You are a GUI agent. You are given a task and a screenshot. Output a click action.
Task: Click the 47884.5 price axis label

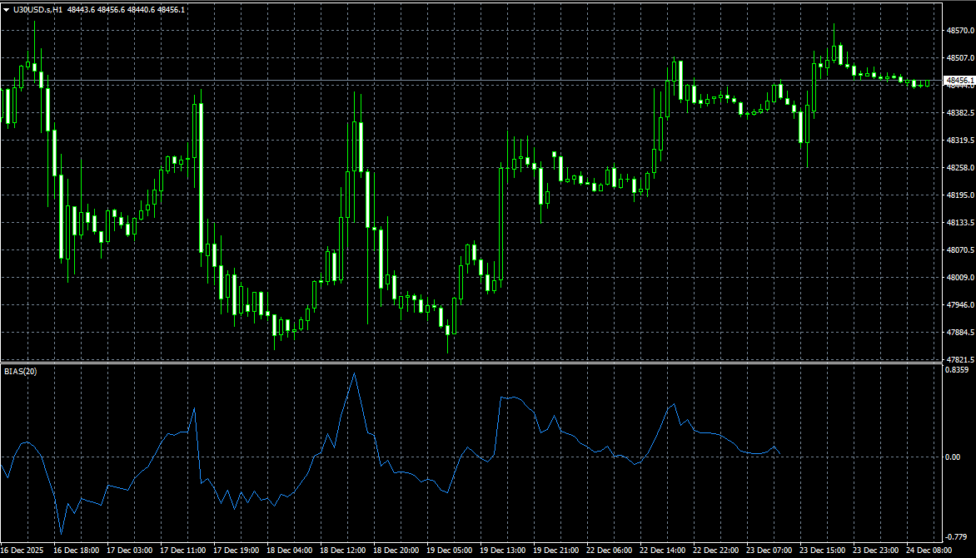(x=959, y=333)
